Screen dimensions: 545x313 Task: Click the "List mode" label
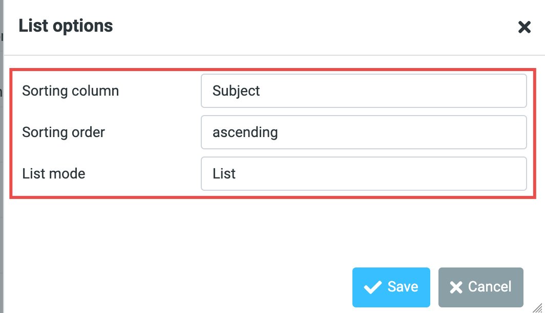(x=54, y=174)
